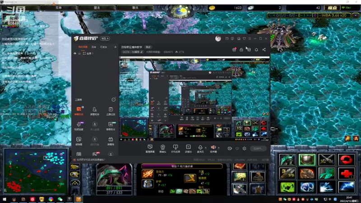This screenshot has height=203, width=361.
Task: Open the live tasks clipboard tool
Action: 111,111
